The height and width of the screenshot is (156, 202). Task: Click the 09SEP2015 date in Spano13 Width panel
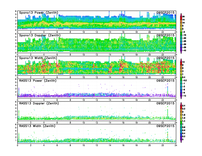(166, 58)
